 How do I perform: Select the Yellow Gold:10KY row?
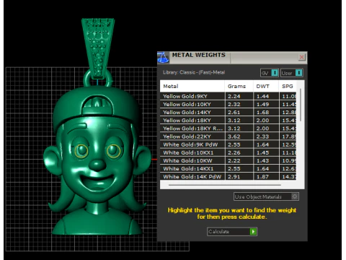point(228,104)
